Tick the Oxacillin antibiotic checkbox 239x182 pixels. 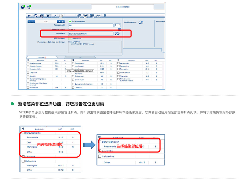coord(28,76)
